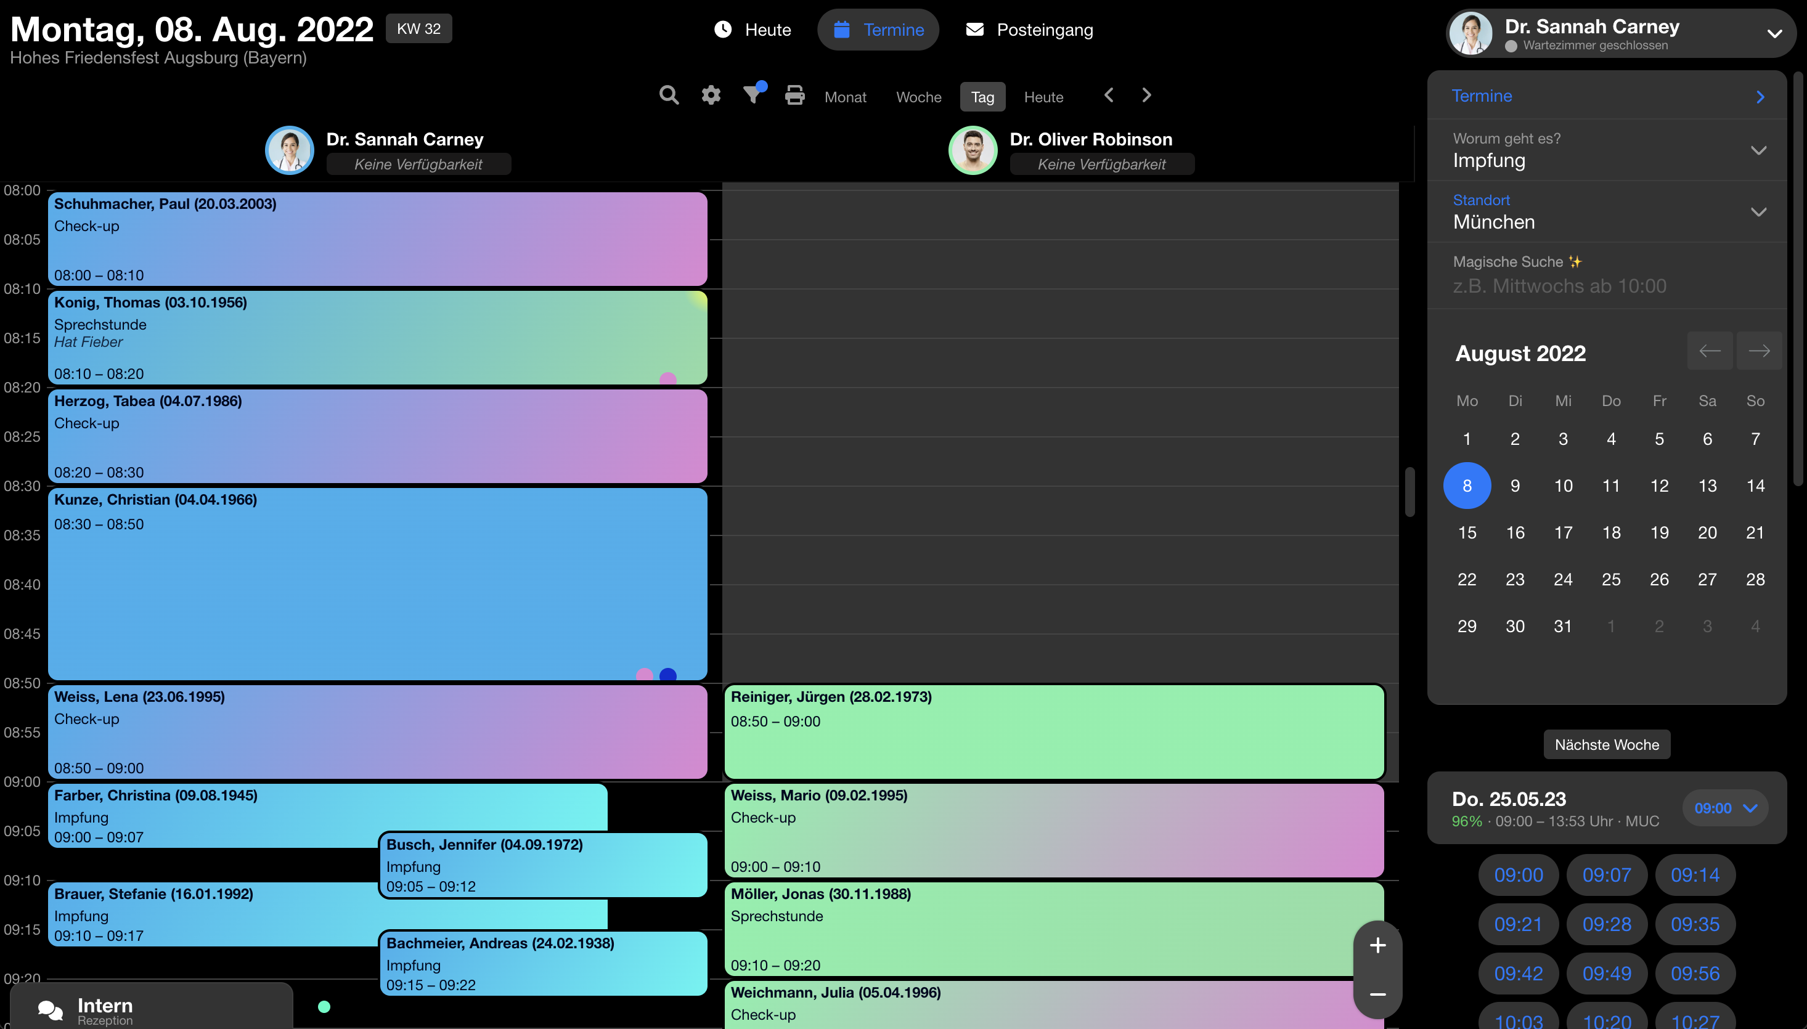Go to previous day arrow

tap(1109, 96)
